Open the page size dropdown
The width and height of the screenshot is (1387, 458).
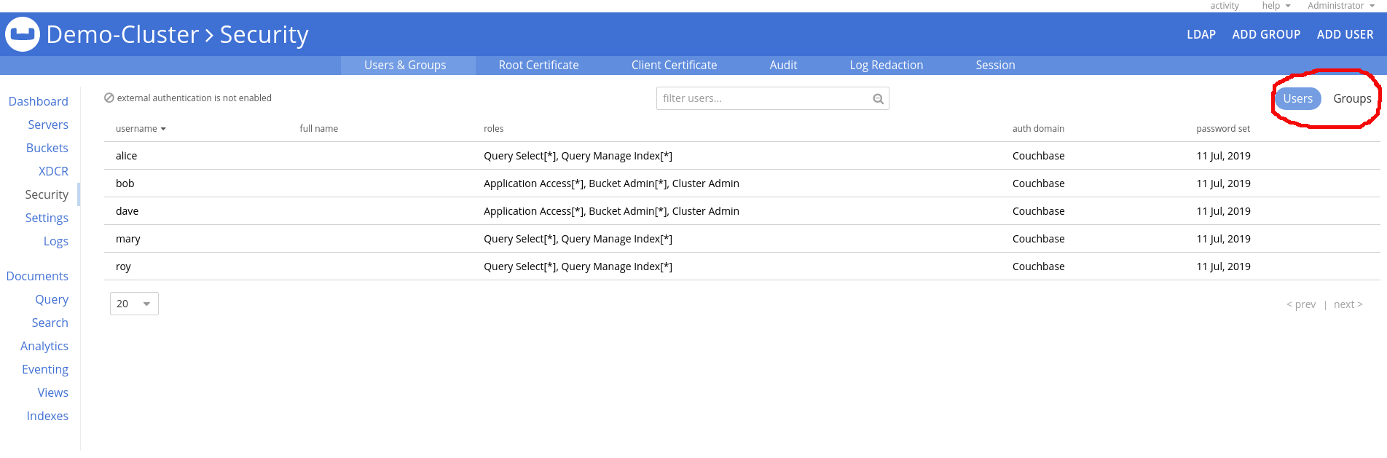tap(134, 304)
